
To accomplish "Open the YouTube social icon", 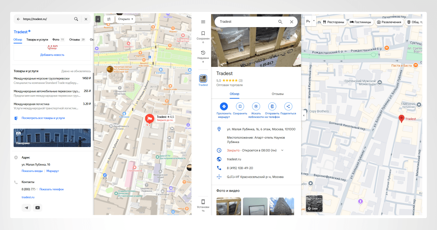I will (x=37, y=208).
